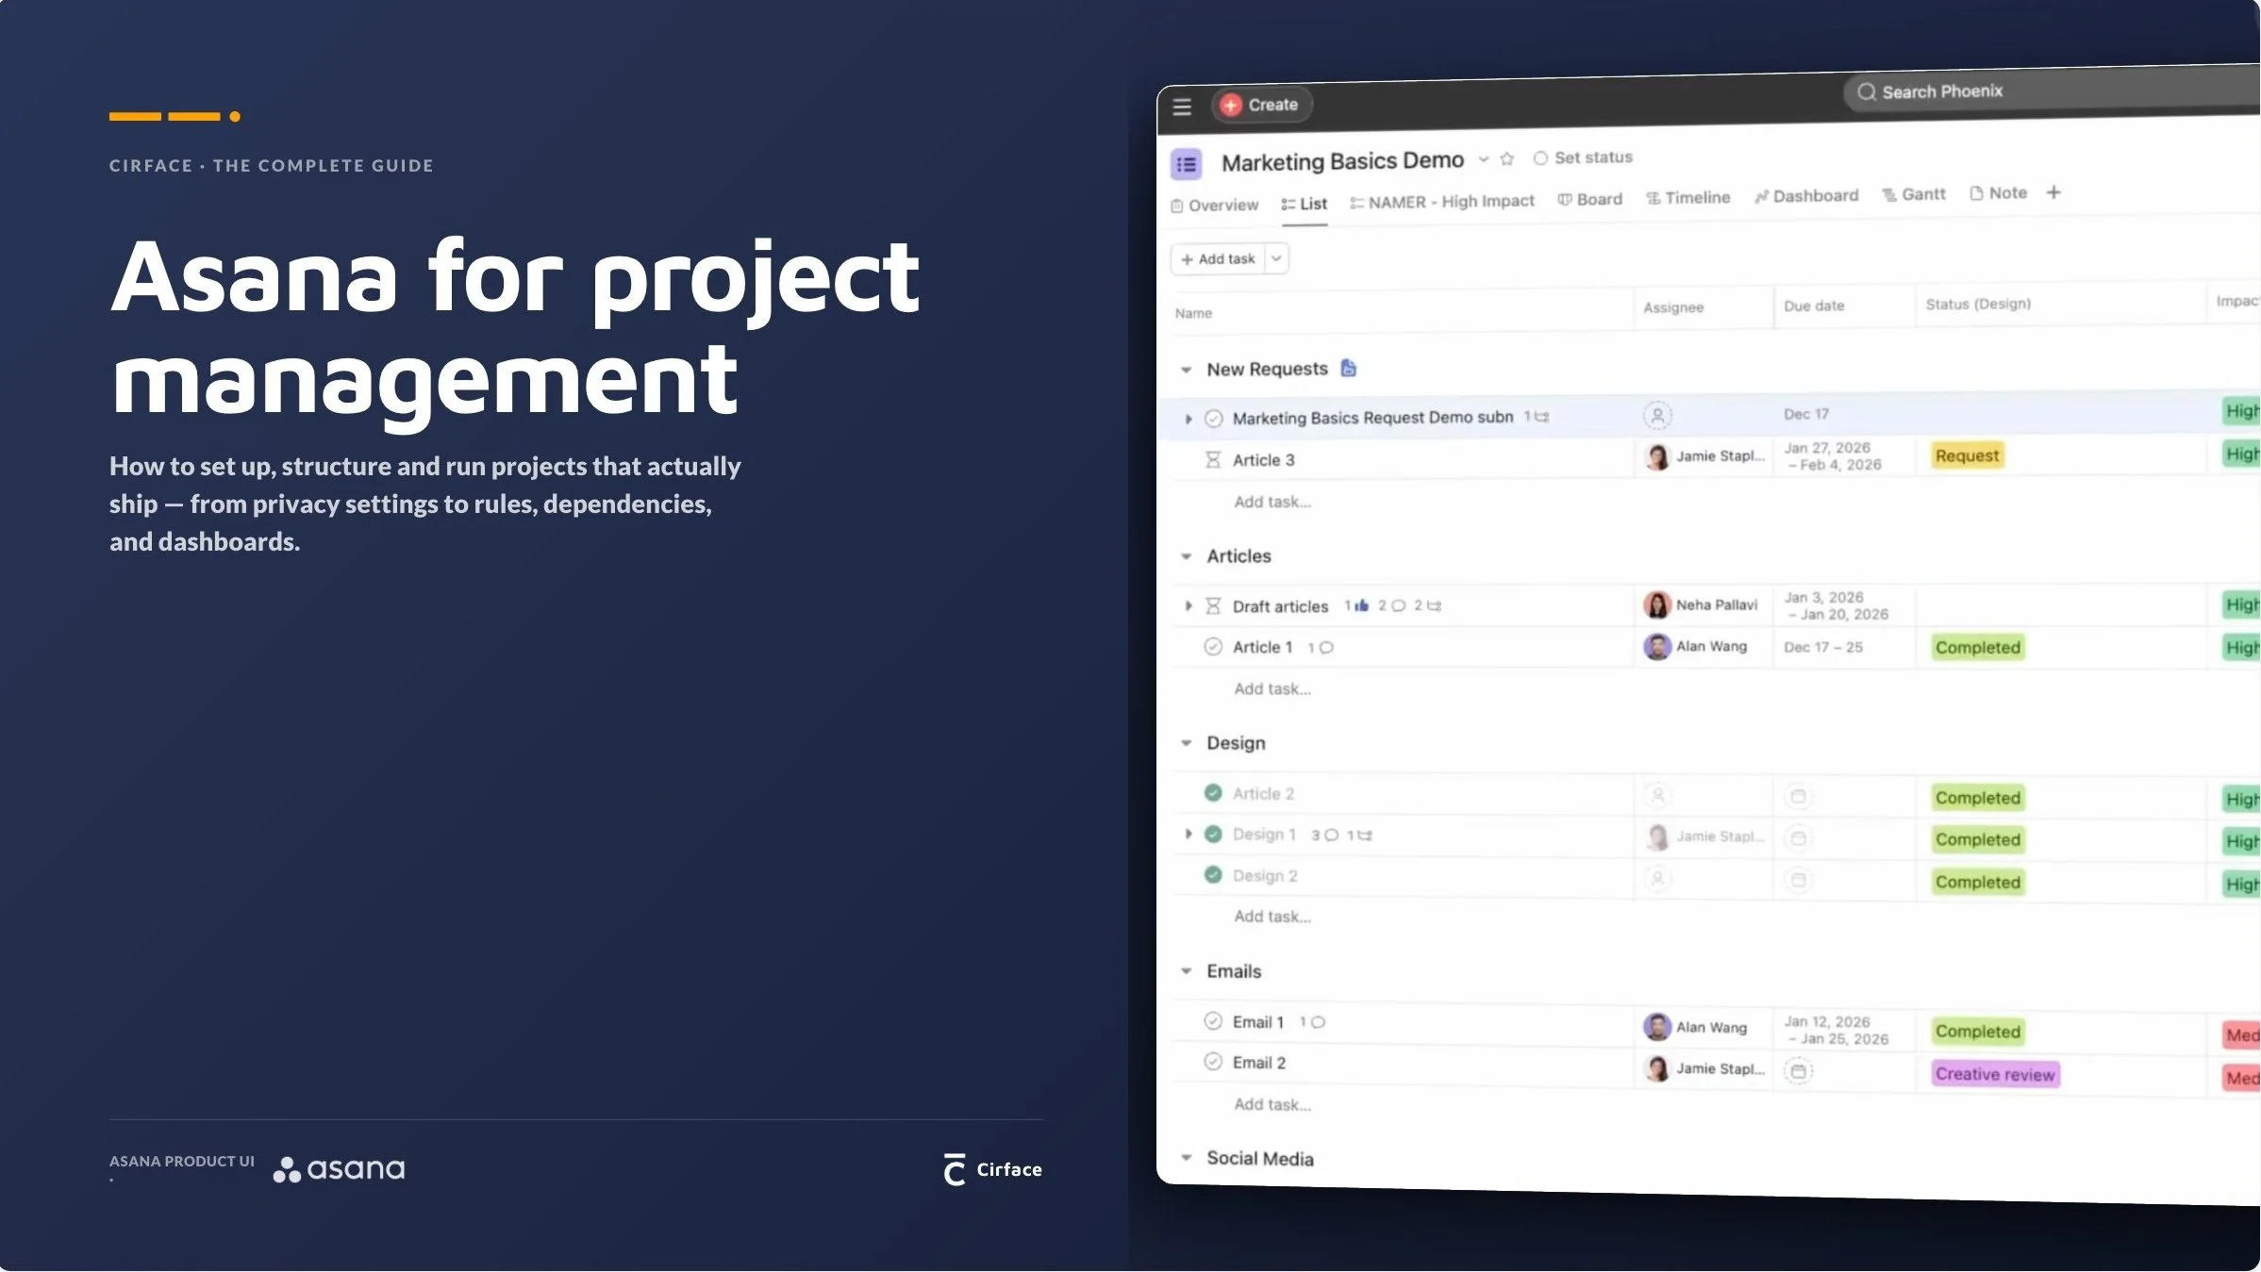The height and width of the screenshot is (1272, 2261).
Task: Mark Article 1 complete
Action: [x=1213, y=647]
